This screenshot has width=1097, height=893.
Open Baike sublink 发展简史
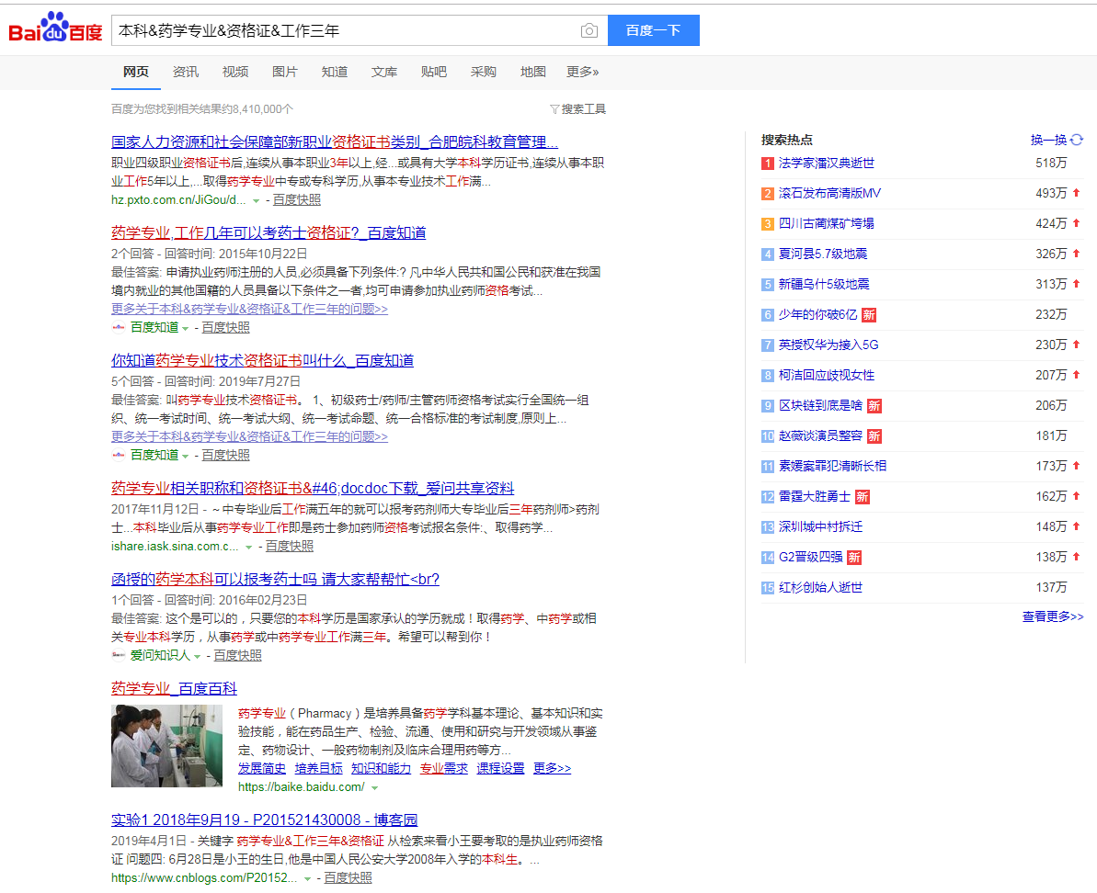(x=262, y=768)
